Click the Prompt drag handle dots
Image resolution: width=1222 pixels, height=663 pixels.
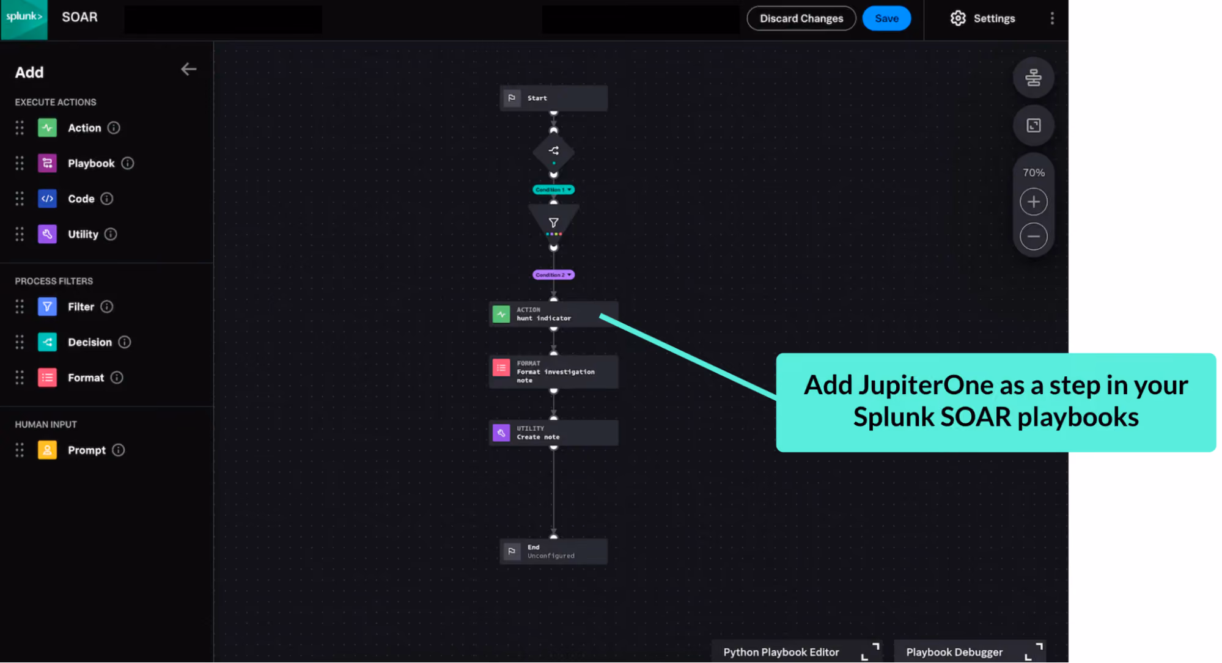coord(20,450)
